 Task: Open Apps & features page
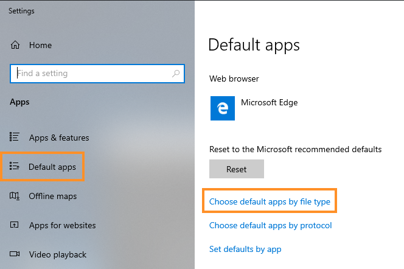tap(59, 138)
